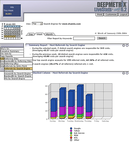Open Executive Summary in the sidebar
The width and height of the screenshot is (129, 142).
pyautogui.click(x=12, y=51)
